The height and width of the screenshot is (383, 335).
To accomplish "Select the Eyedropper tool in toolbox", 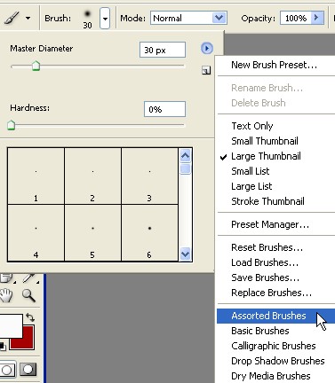I will coord(29,278).
